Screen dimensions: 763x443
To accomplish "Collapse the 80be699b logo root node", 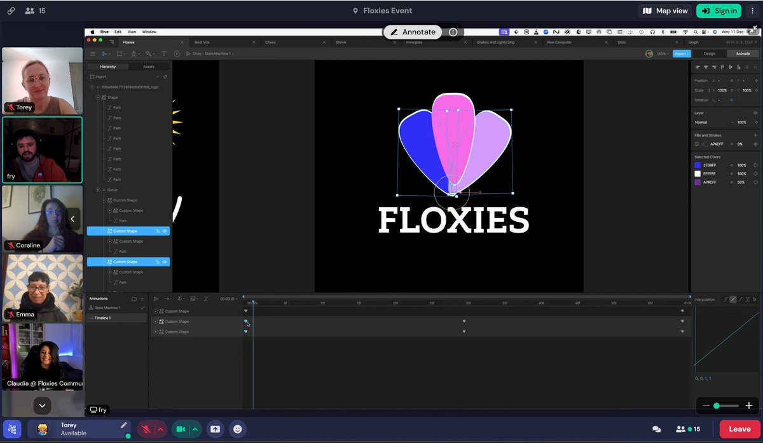I will pos(92,87).
